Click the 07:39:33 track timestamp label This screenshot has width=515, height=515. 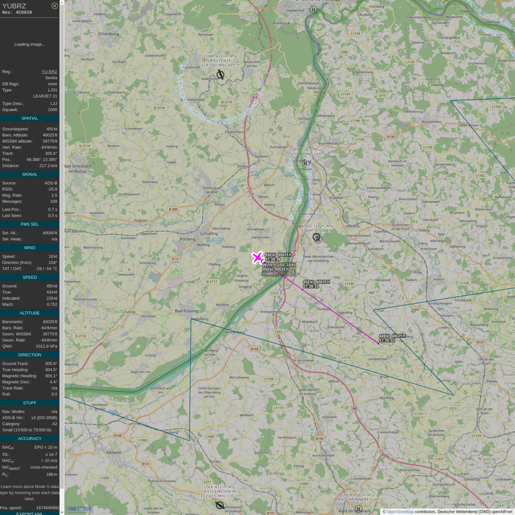311,286
